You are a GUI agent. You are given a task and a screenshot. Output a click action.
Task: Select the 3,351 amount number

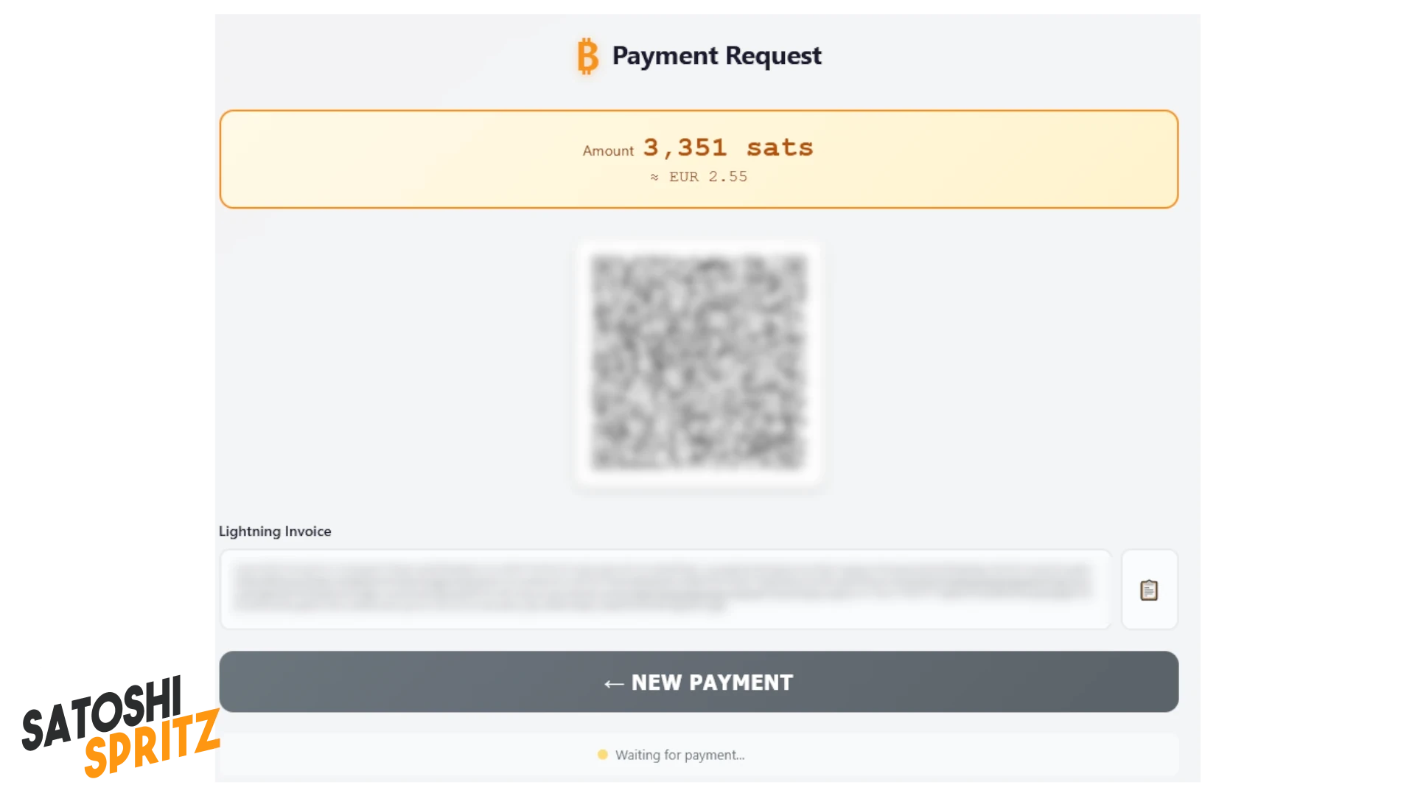685,147
